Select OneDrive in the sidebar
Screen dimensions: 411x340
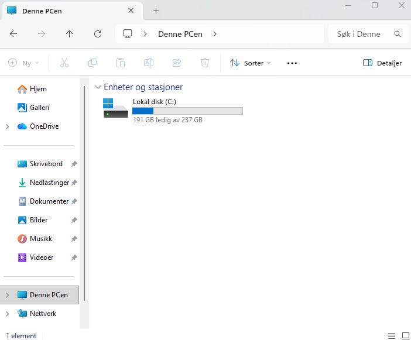(44, 126)
